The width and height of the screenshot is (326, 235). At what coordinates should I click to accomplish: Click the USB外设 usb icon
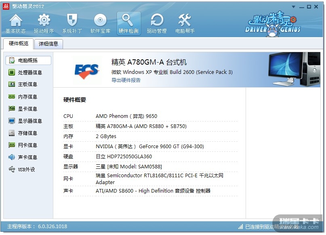[x=12, y=169]
